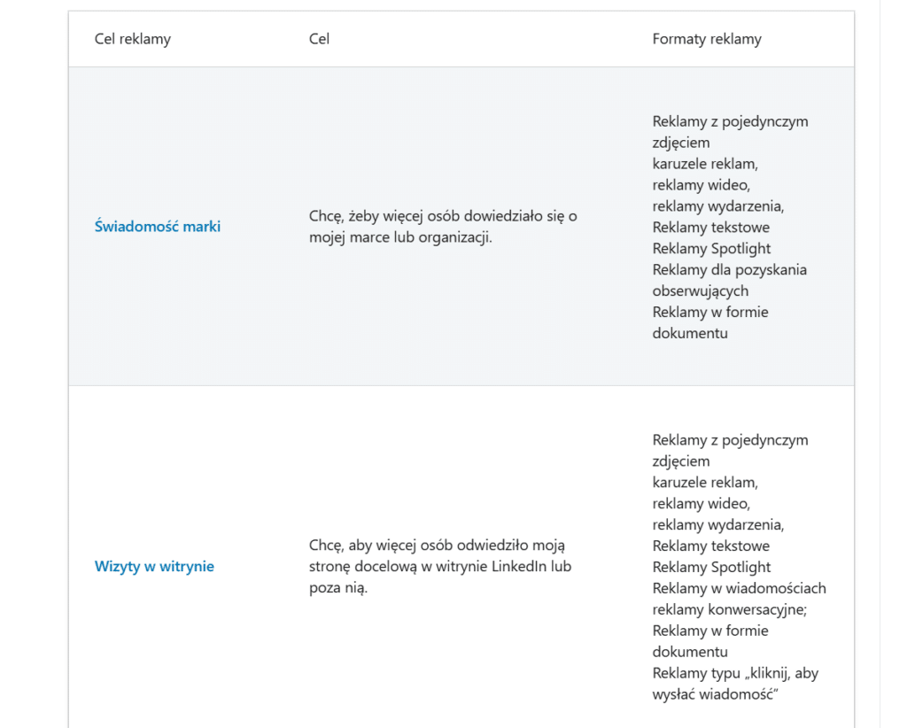Screen dimensions: 907x728
Task: Click "reklamy wideo" in Świadomość marki row
Action: [x=701, y=184]
